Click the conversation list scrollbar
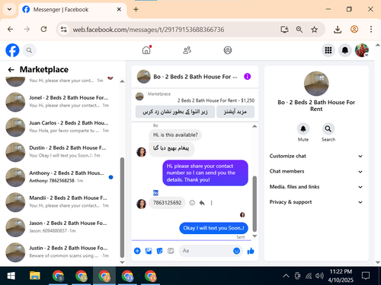The width and height of the screenshot is (381, 285). (x=122, y=207)
